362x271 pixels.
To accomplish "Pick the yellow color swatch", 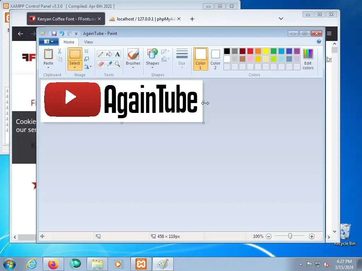I will [x=266, y=51].
